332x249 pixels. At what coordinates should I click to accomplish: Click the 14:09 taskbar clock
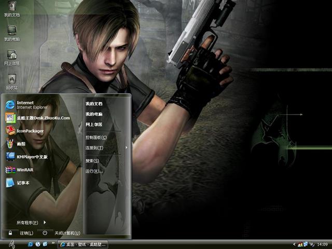(x=322, y=244)
